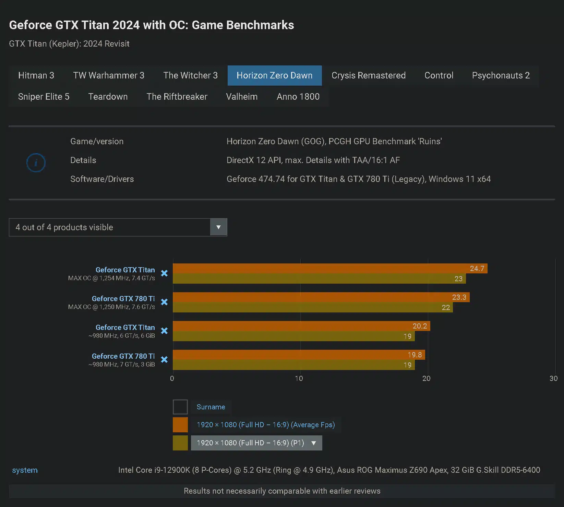Click the info circle icon

36,163
